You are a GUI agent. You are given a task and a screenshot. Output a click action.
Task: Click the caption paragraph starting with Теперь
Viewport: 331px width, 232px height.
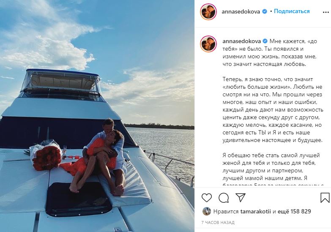[273, 110]
